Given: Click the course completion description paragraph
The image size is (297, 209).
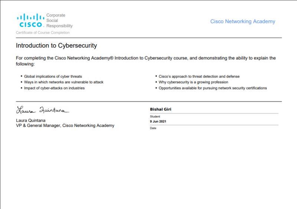Looking at the screenshot, I should click(x=146, y=61).
